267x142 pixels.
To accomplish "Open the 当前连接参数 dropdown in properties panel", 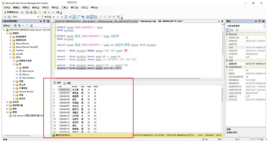I will tap(264, 26).
